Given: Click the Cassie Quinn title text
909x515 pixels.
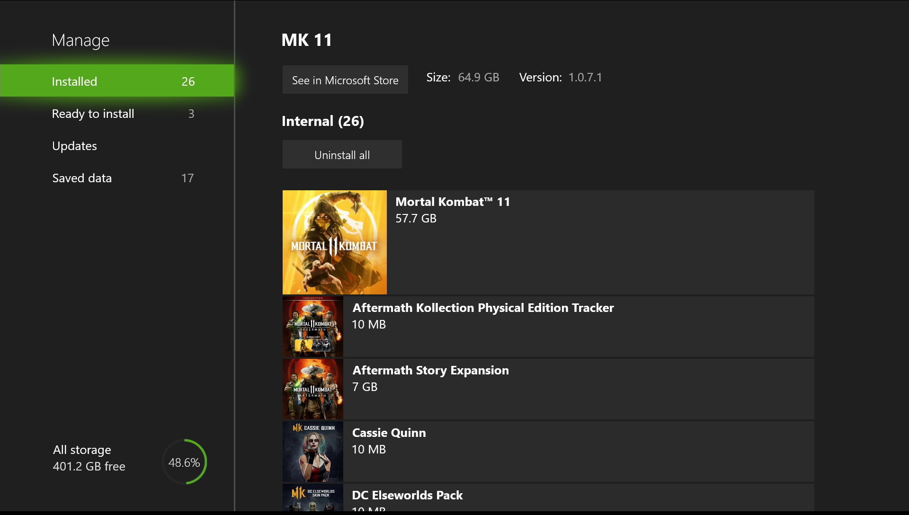Looking at the screenshot, I should coord(389,433).
